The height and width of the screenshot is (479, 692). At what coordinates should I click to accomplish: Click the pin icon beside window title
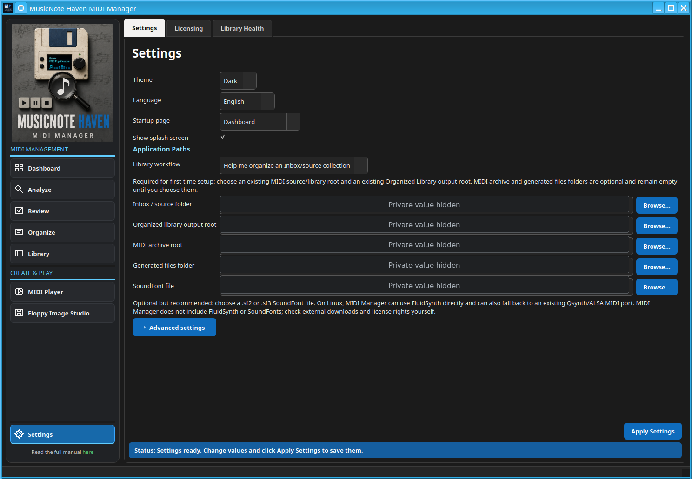click(x=21, y=8)
